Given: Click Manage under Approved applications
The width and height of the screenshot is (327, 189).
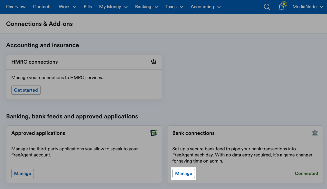Looking at the screenshot, I should coord(23,173).
